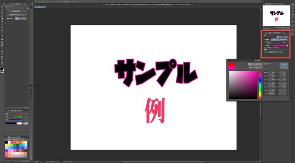The image size is (295, 163).
Task: Click the magenta current color swatch in dialog
Action: tap(231, 68)
